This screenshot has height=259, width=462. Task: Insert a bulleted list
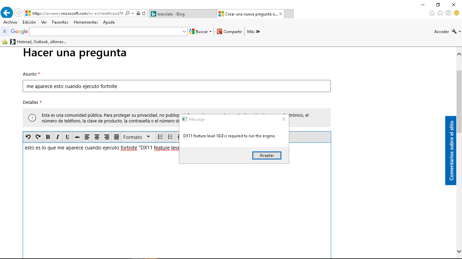click(x=161, y=137)
